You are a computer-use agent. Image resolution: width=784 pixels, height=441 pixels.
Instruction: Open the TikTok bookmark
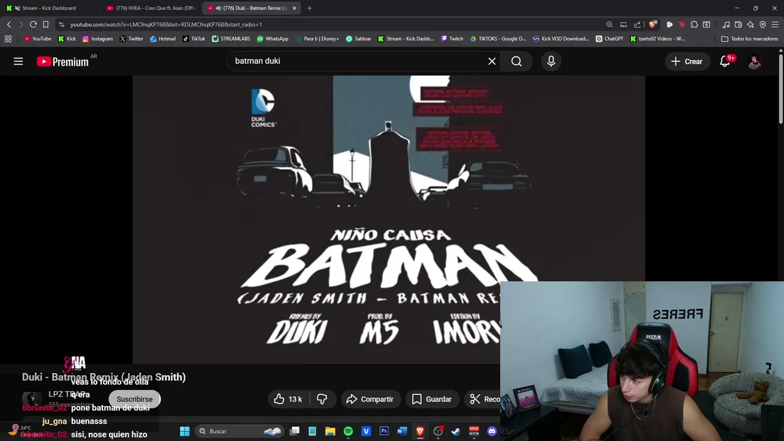194,39
